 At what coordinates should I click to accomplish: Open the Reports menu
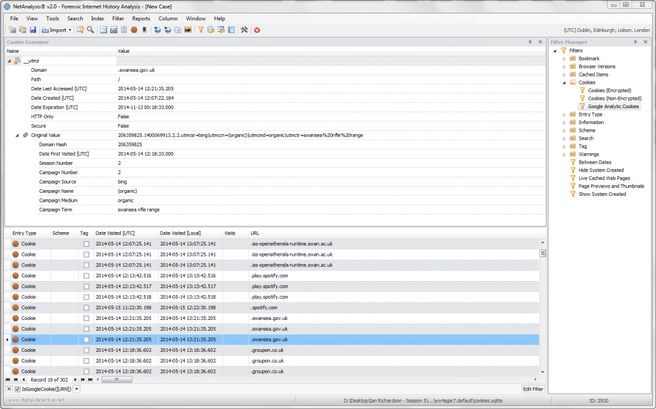(141, 18)
